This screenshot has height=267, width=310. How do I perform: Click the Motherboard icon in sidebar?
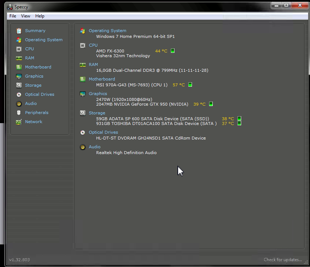pos(19,67)
